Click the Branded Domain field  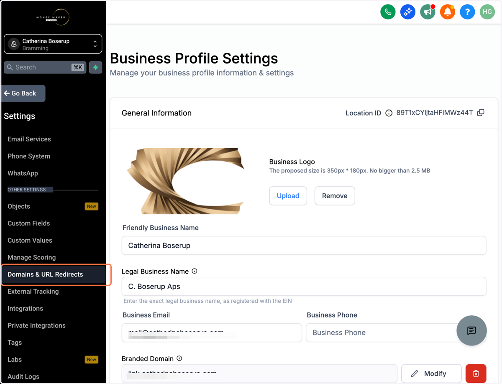[259, 374]
